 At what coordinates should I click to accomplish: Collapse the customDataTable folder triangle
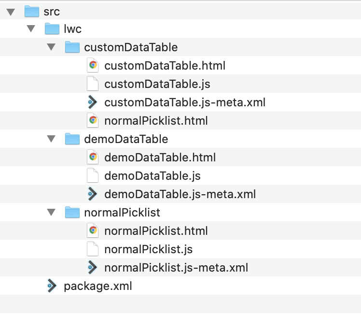tap(51, 47)
